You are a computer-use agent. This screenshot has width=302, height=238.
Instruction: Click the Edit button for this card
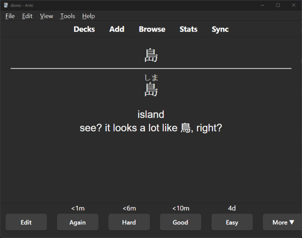pyautogui.click(x=26, y=222)
